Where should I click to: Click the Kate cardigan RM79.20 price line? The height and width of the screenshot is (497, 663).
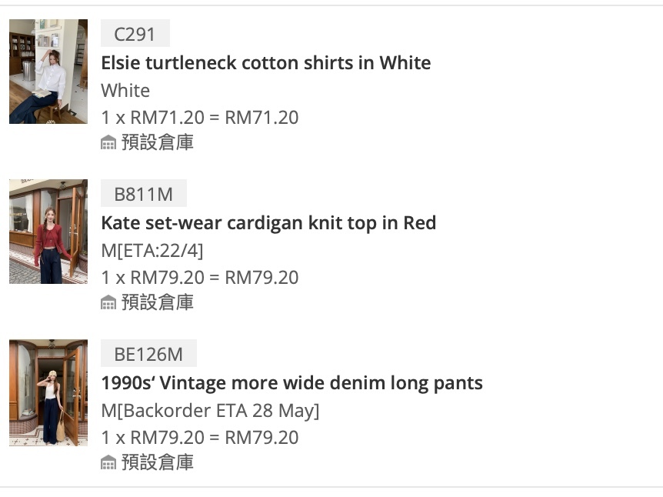[200, 278]
